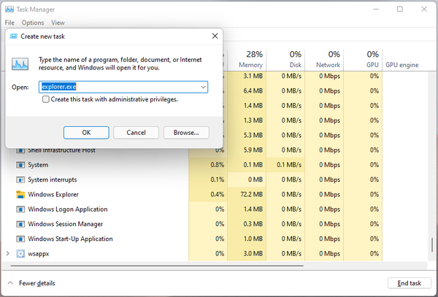Click the Task Manager title bar icon
This screenshot has width=438, height=297.
click(9, 9)
